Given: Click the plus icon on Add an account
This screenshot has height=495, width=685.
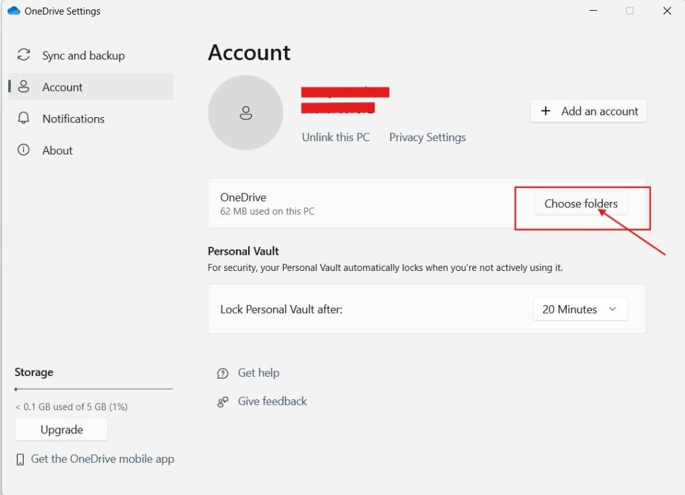Looking at the screenshot, I should point(546,111).
